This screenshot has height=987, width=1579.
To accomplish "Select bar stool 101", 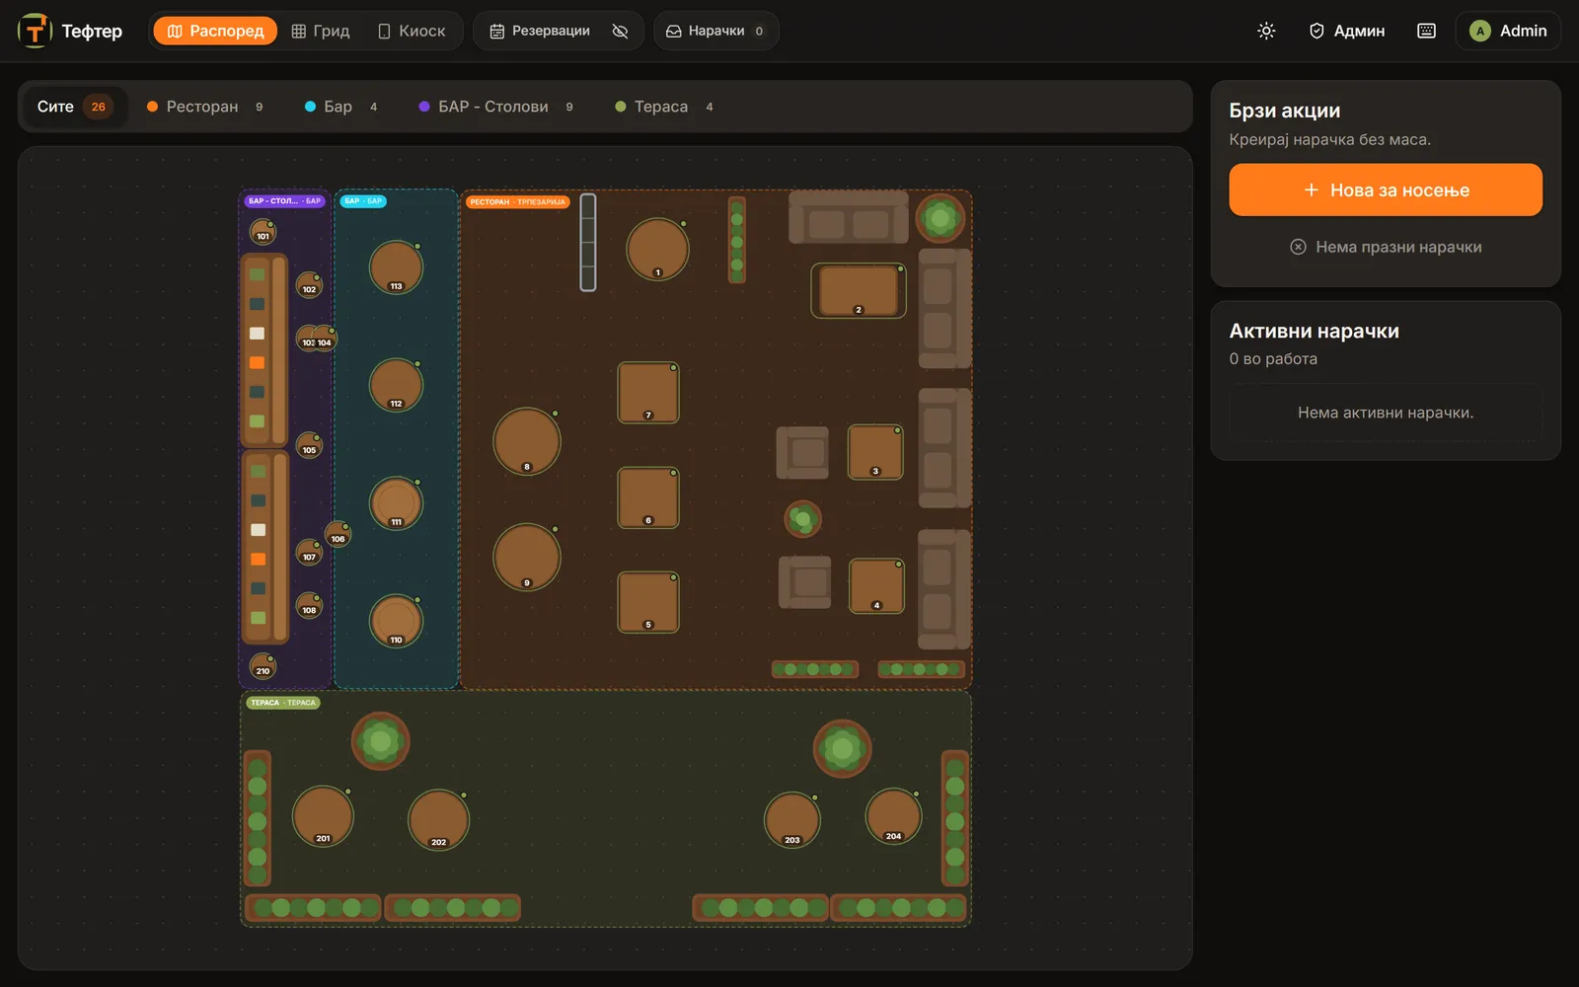I will point(263,232).
